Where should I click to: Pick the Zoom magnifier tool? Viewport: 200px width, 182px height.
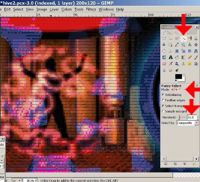pyautogui.click(x=183, y=45)
